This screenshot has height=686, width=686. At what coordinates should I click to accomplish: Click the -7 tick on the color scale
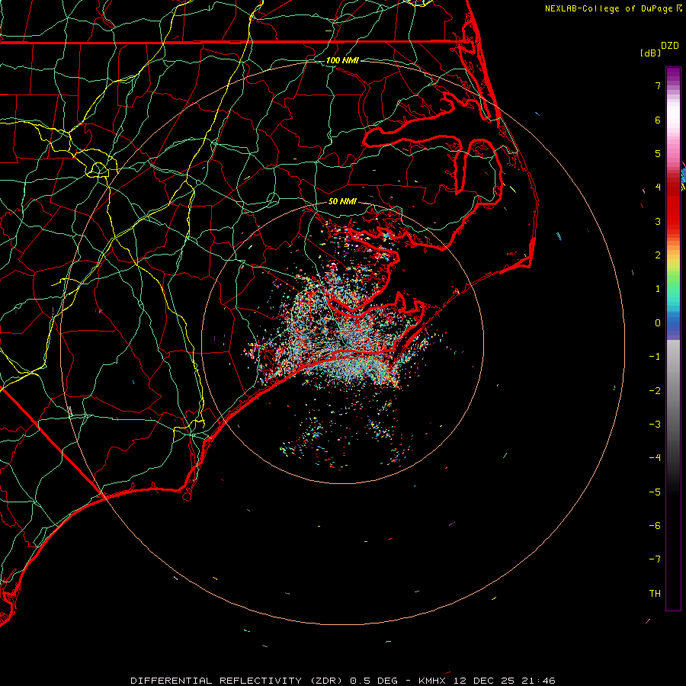tap(655, 559)
